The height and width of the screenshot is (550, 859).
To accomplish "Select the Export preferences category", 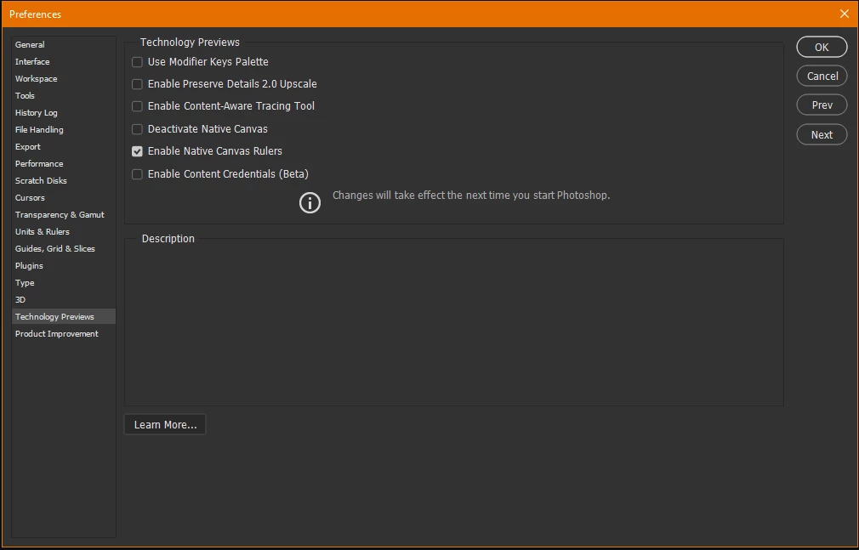I will coord(64,147).
